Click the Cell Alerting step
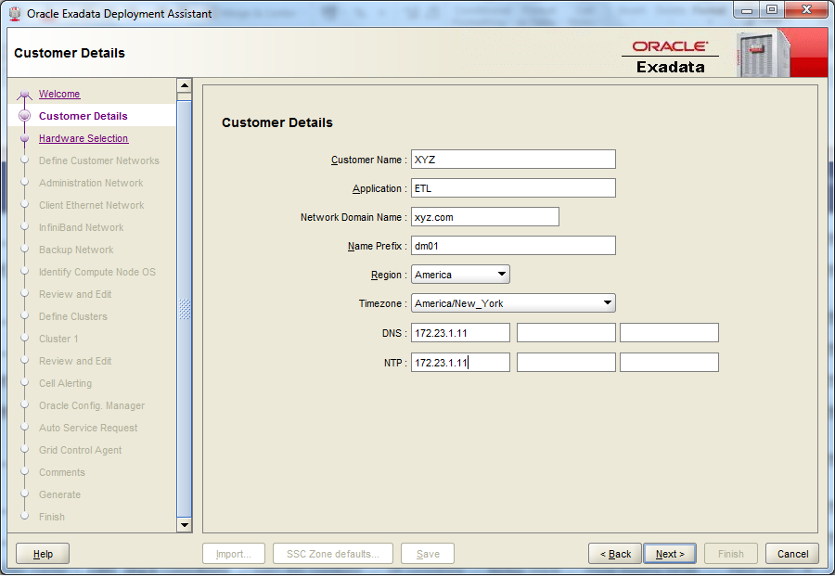 pos(66,383)
